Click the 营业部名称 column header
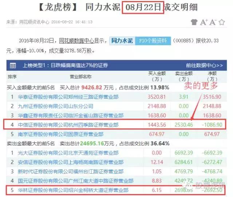The height and width of the screenshot is (197, 233). [x=81, y=77]
